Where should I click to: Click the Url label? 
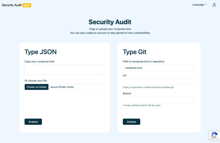125,76
